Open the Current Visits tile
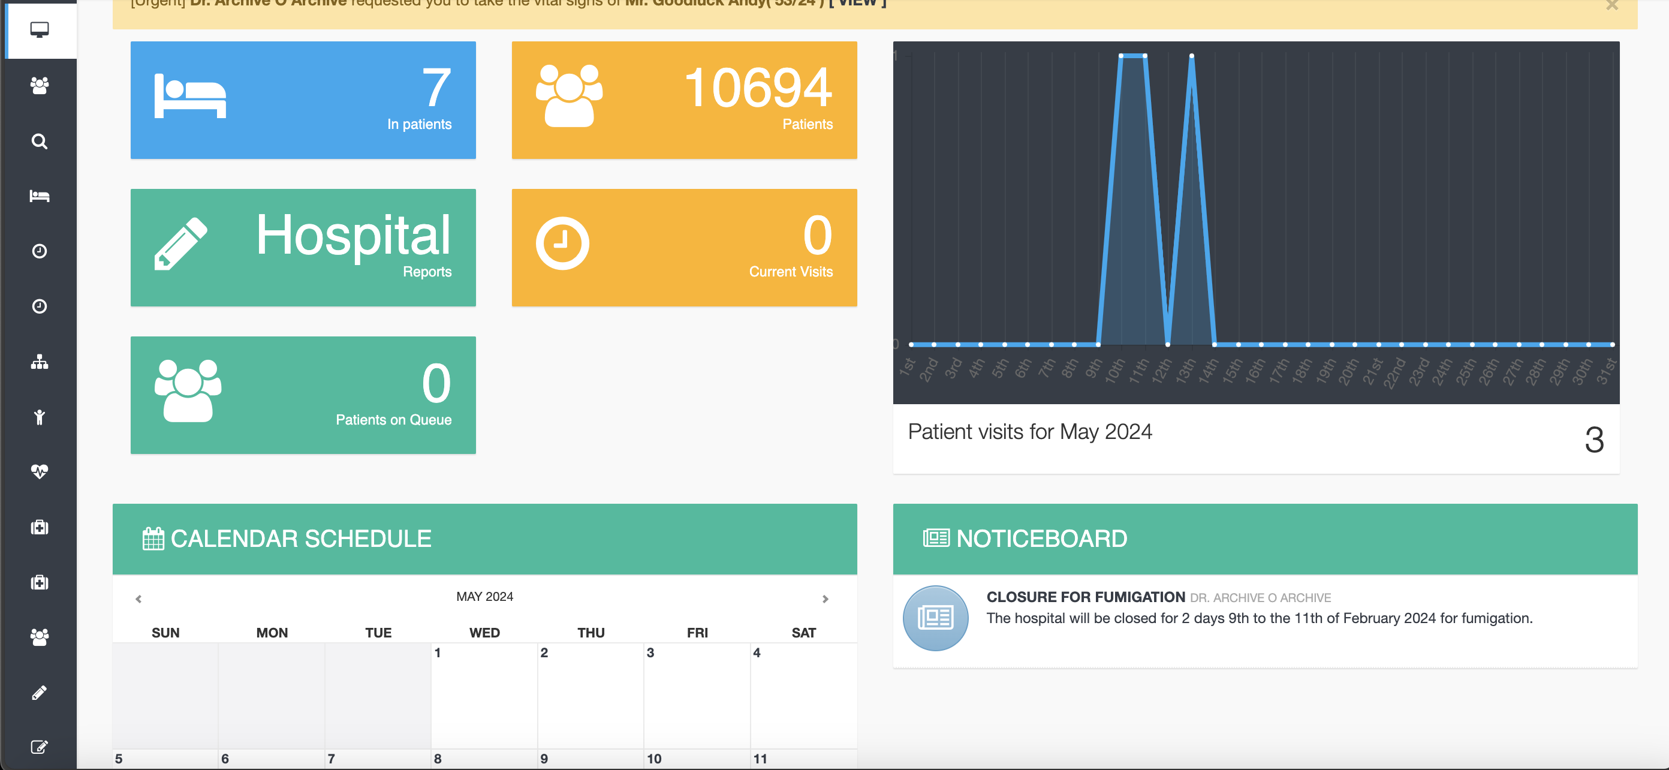 pyautogui.click(x=683, y=248)
